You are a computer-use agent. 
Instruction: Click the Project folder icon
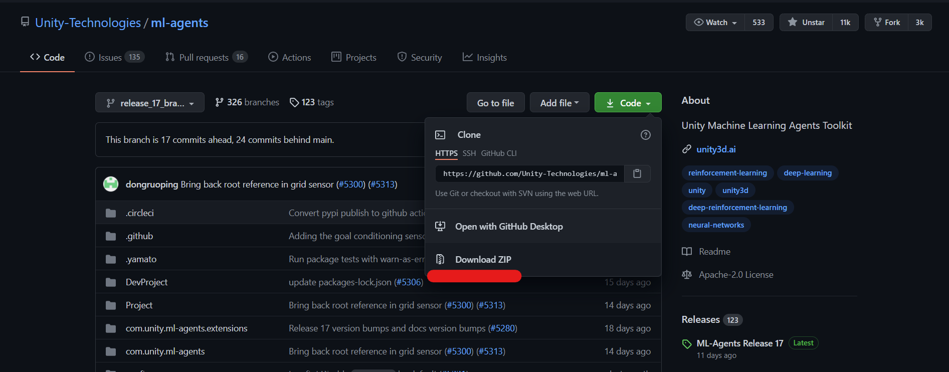111,305
